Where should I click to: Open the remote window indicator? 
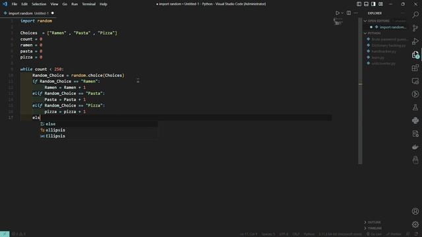tap(5, 234)
